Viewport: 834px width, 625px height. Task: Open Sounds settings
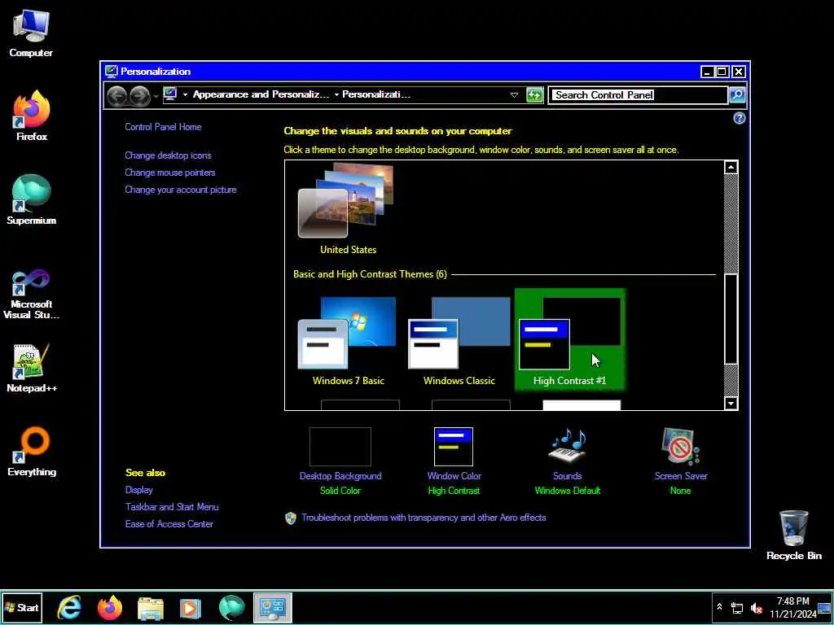click(568, 461)
